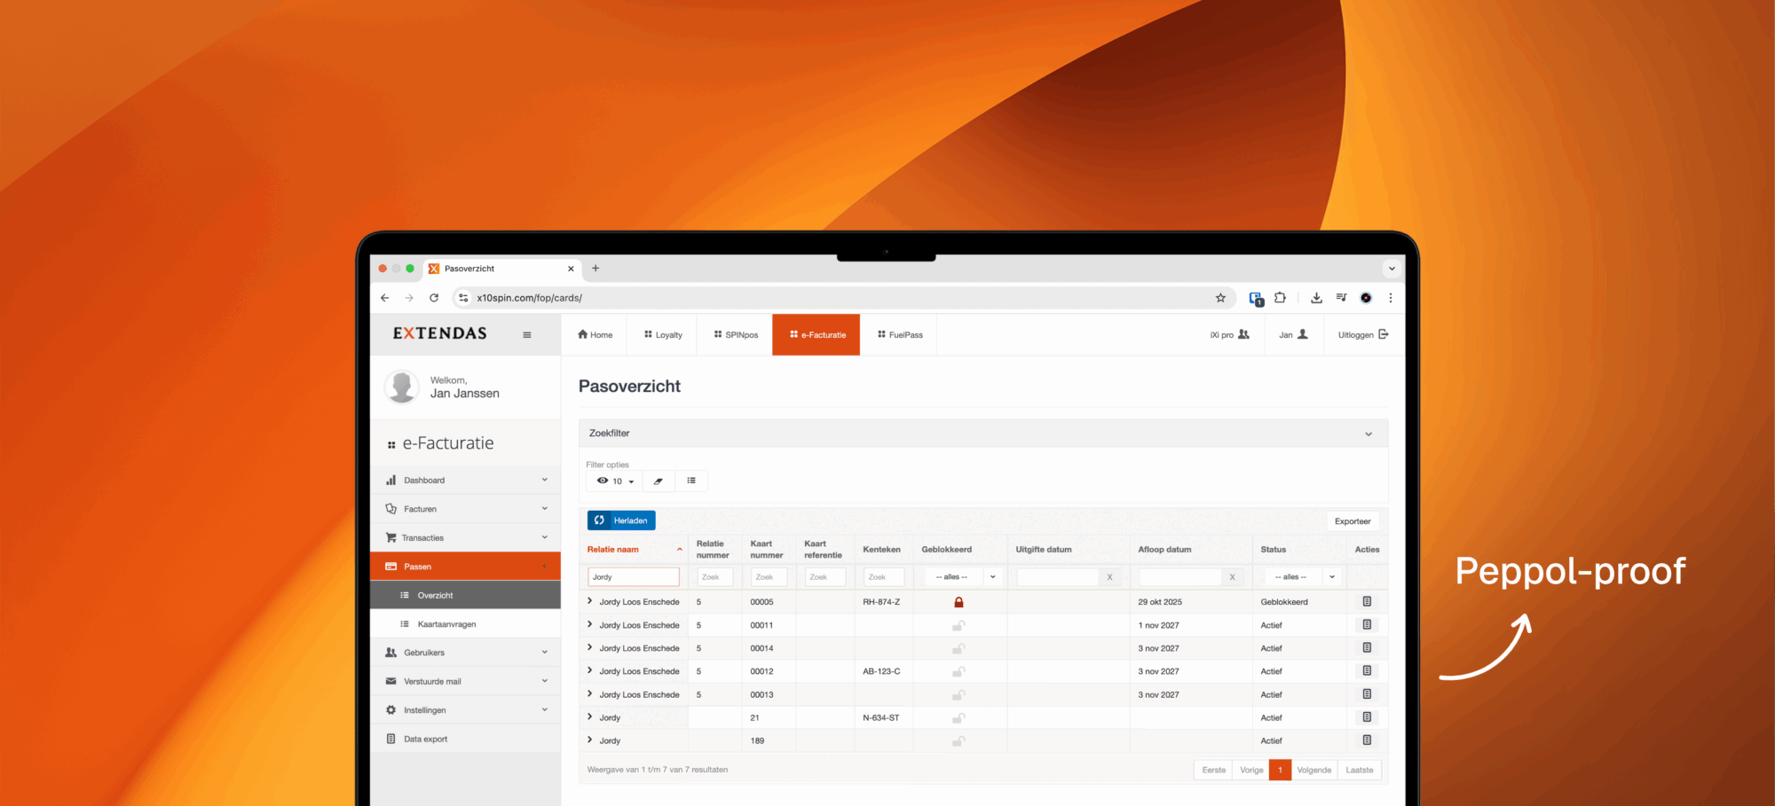Open the Geblokkeerd alles dropdown filter
The width and height of the screenshot is (1775, 806).
pyautogui.click(x=963, y=577)
